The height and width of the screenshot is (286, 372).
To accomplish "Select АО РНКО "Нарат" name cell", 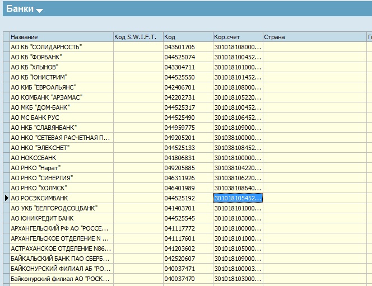I will [62, 168].
